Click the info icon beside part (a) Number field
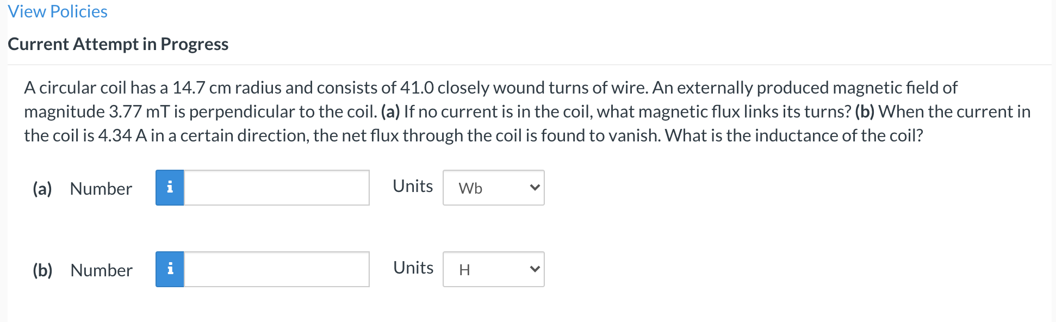This screenshot has height=322, width=1056. (170, 187)
